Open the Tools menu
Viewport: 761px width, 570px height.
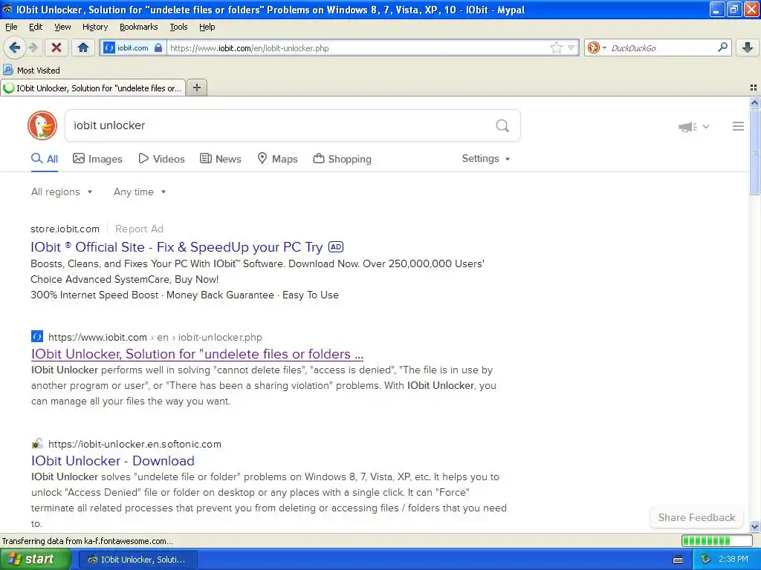coord(178,27)
